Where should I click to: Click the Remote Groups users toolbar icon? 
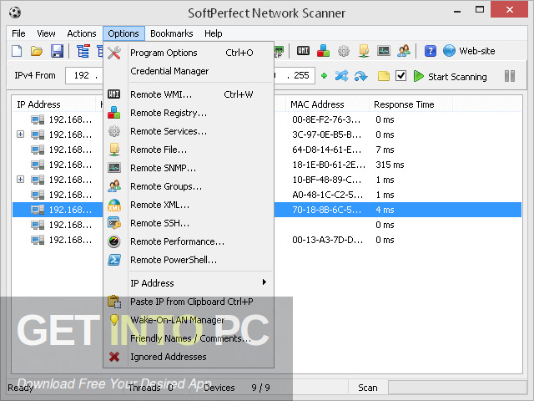click(404, 51)
